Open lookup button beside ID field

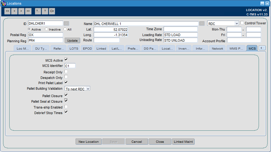click(67, 23)
